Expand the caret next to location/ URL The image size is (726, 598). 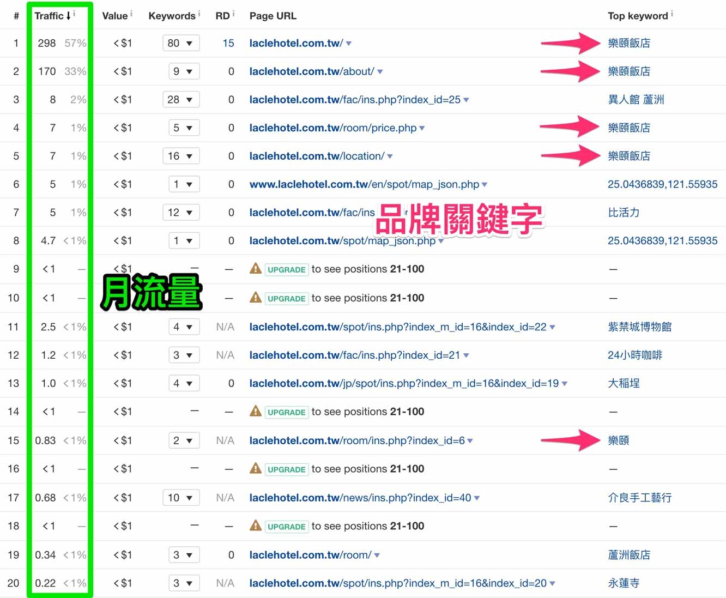(390, 157)
